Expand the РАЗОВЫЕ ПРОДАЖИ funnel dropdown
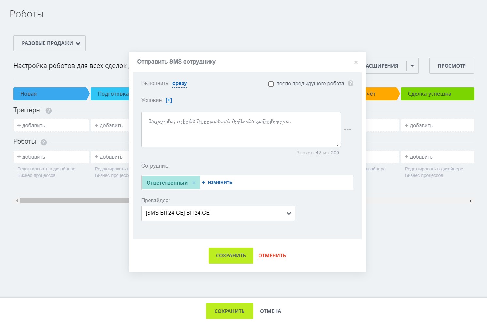Screen dimensions: 487x322 49,43
